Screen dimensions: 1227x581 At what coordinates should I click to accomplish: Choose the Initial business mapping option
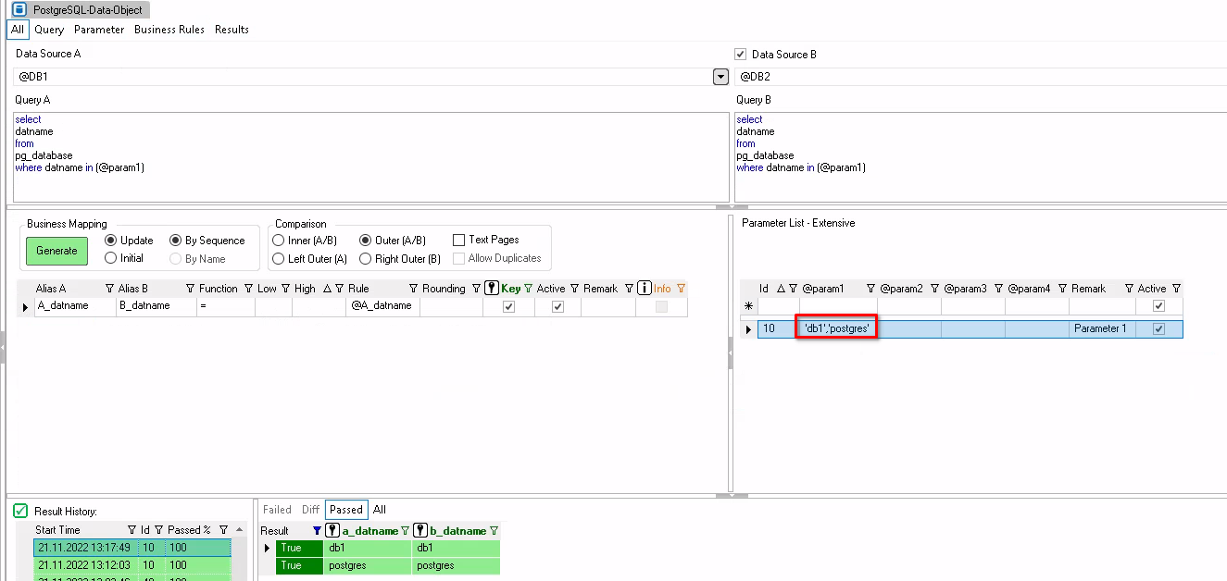coord(111,258)
